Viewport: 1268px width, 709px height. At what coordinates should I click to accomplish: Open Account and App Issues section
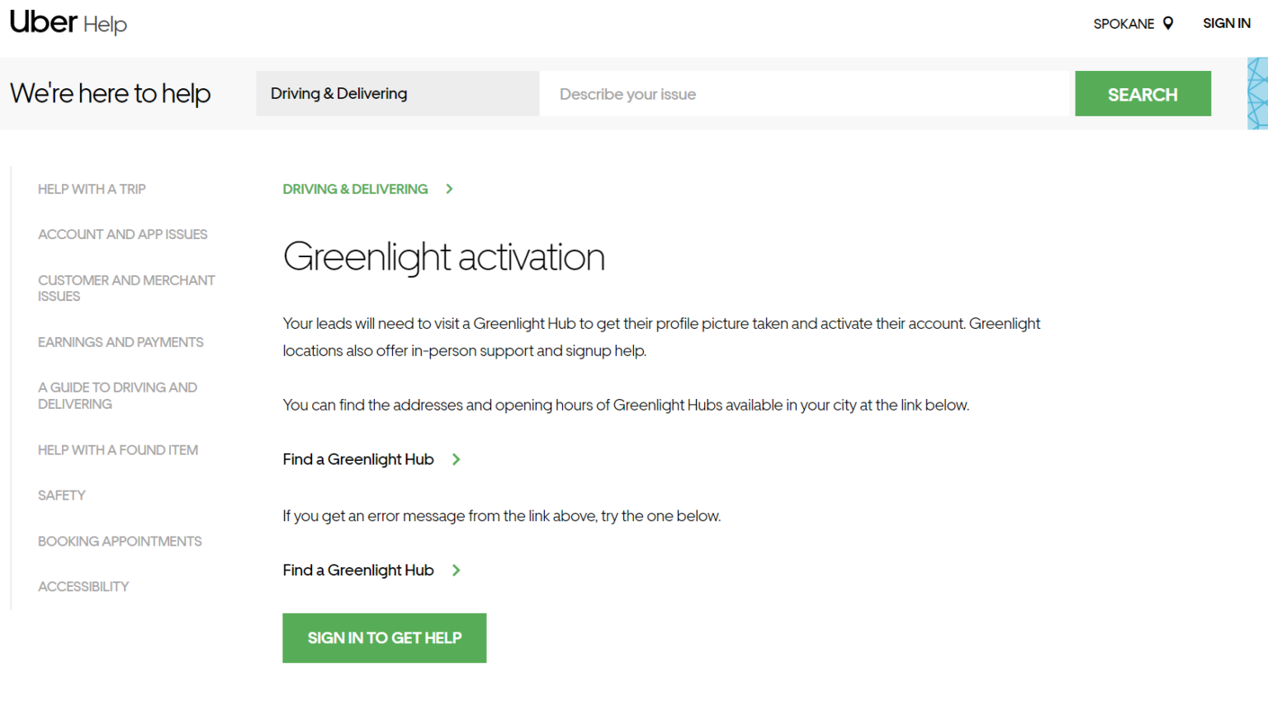pos(122,234)
